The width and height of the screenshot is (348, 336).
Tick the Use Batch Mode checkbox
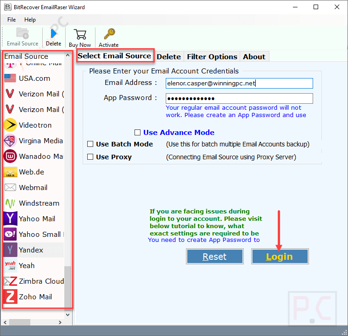click(x=90, y=144)
